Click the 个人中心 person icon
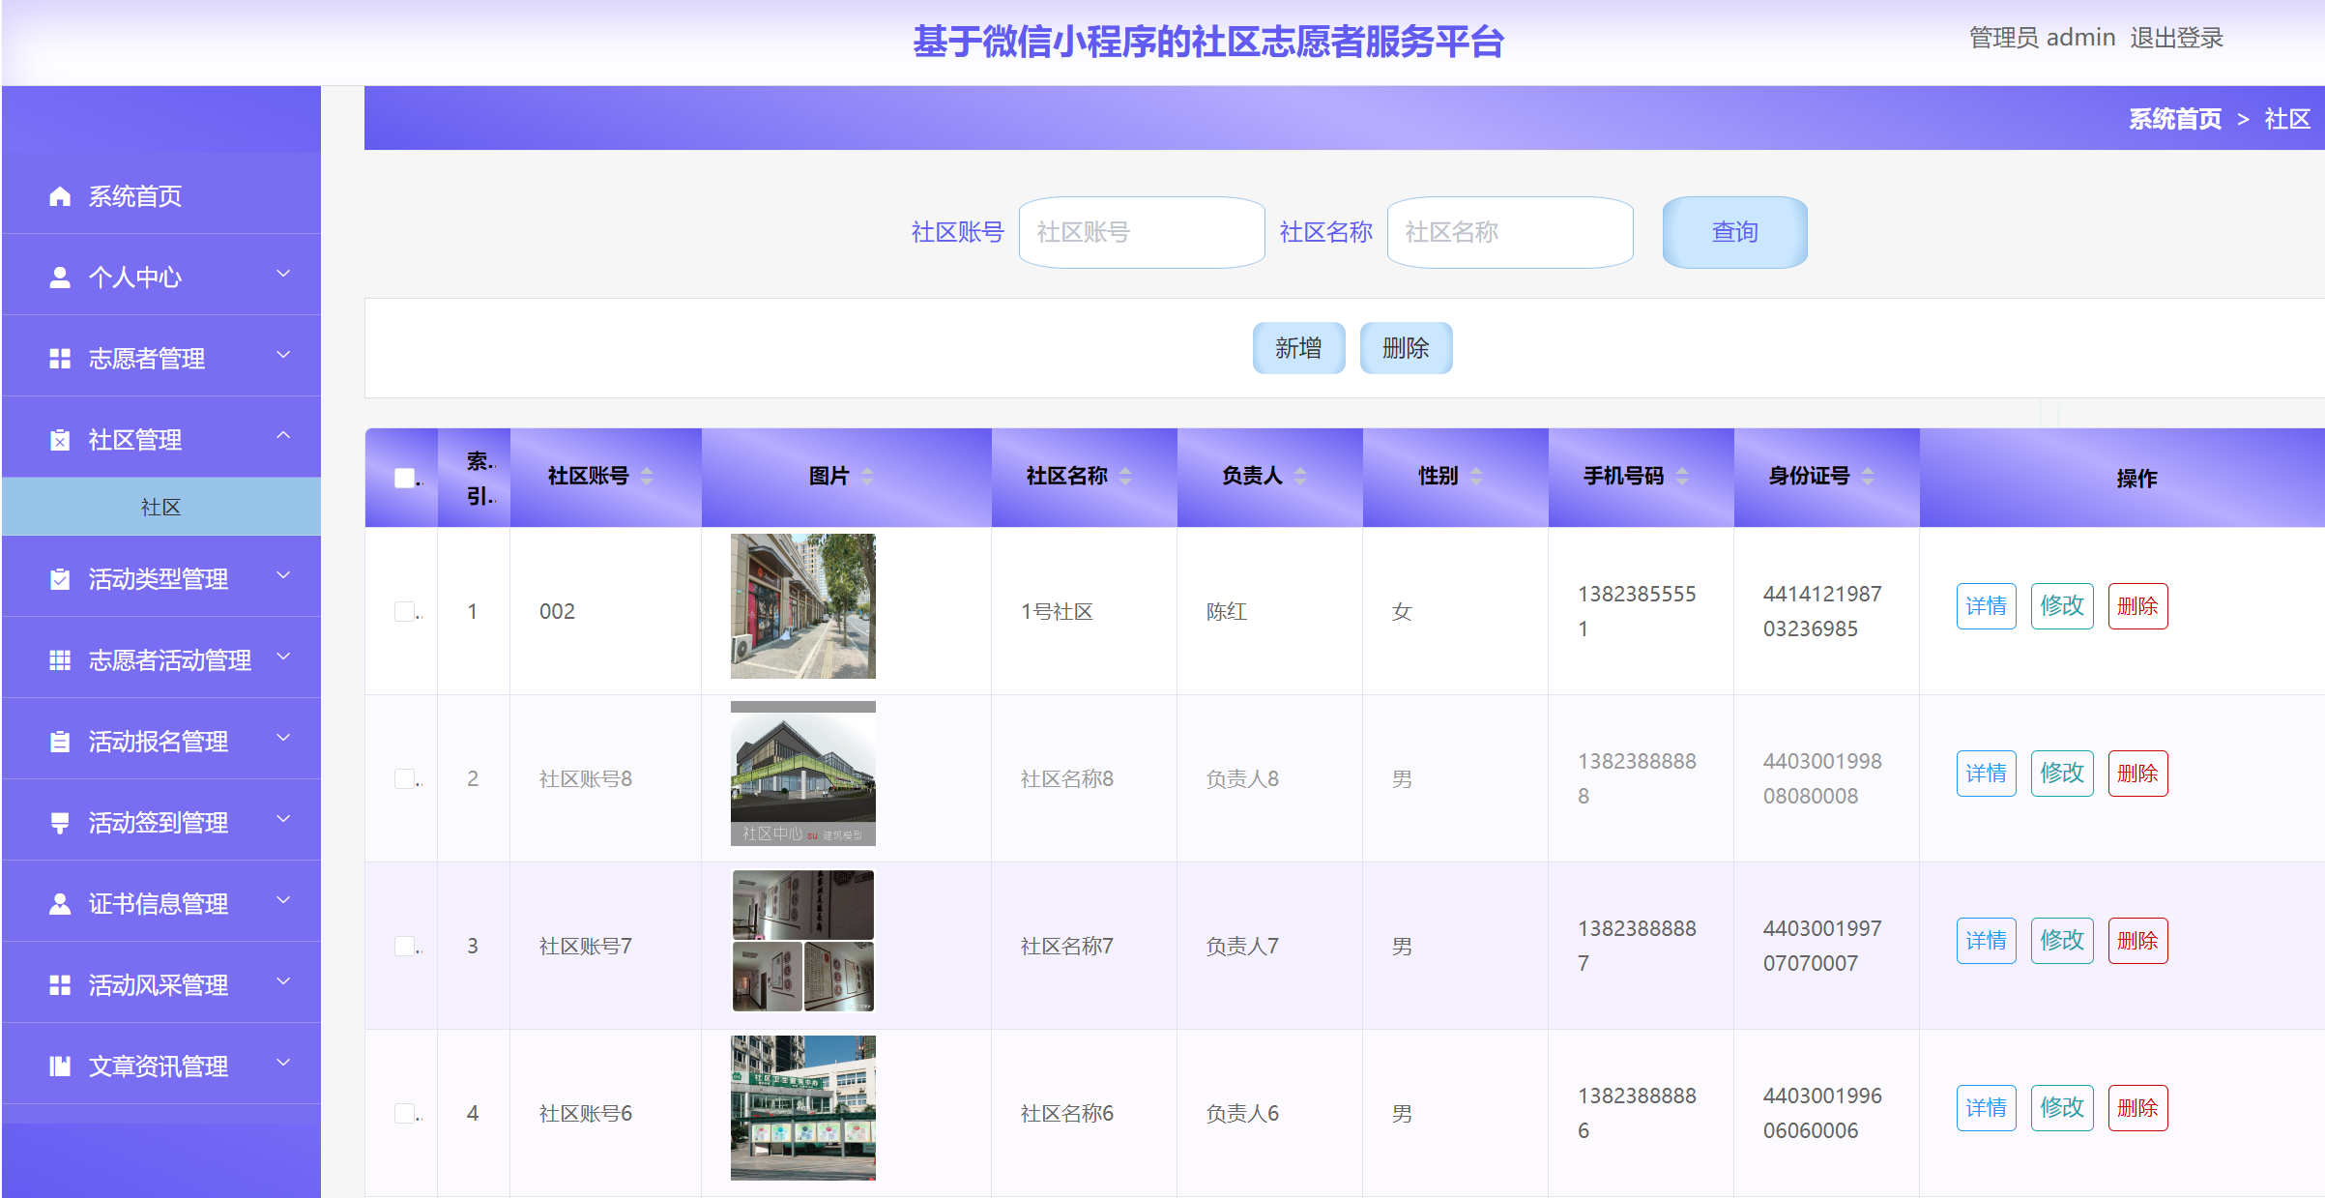 point(58,277)
